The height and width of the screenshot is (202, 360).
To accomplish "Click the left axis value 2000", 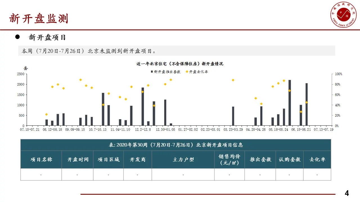I will 21,84.
